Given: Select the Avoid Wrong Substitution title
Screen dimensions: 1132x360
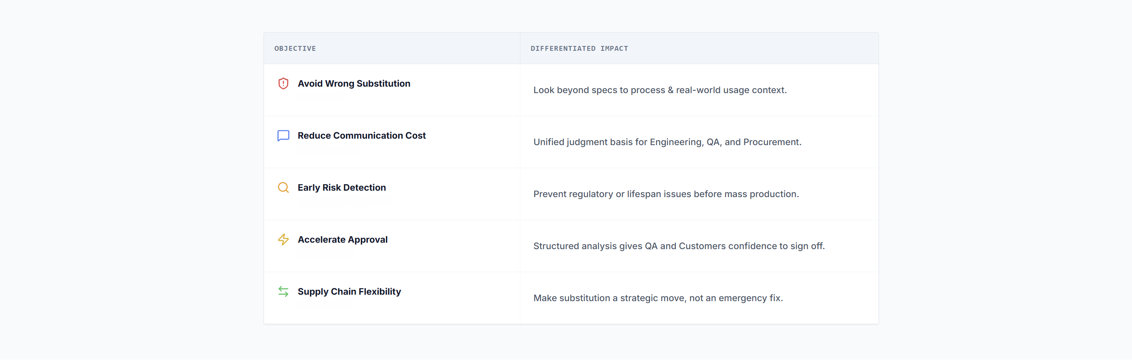Looking at the screenshot, I should pos(354,83).
